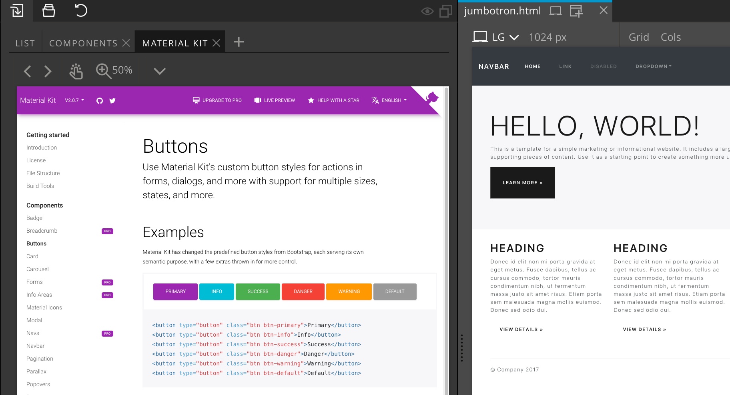Click the first VIEW DETAILS » button
Image resolution: width=730 pixels, height=395 pixels.
coord(521,329)
